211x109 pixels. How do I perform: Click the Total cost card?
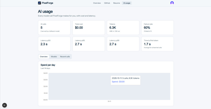[89, 27]
